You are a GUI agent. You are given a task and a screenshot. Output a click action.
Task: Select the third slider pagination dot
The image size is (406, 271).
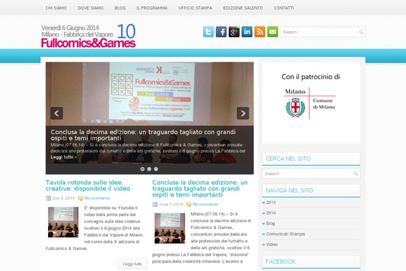tap(156, 169)
